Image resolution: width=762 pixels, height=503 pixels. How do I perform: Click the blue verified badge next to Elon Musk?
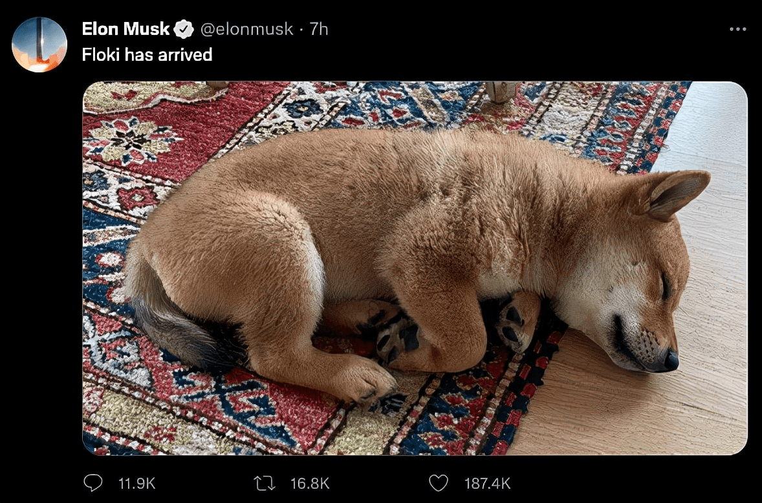184,28
